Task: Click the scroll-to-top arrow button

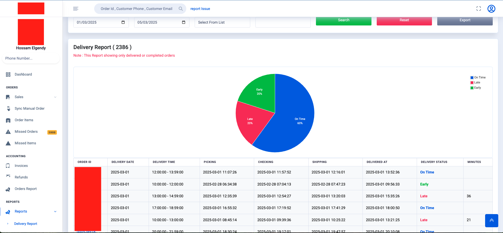Action: (x=491, y=220)
